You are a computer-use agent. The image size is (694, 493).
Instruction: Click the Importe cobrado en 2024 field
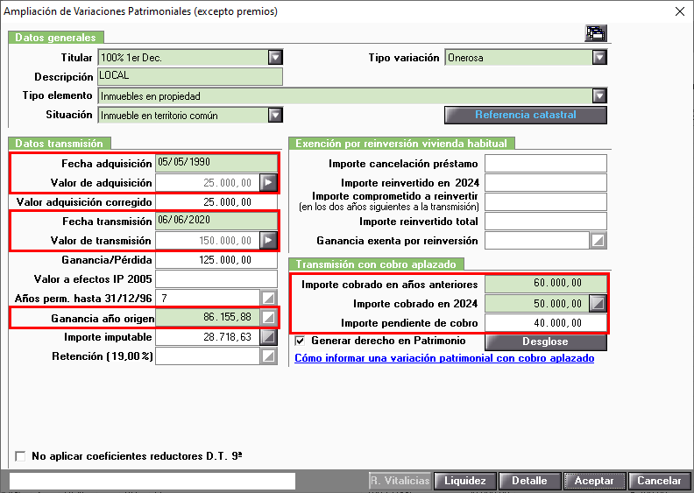pos(537,303)
